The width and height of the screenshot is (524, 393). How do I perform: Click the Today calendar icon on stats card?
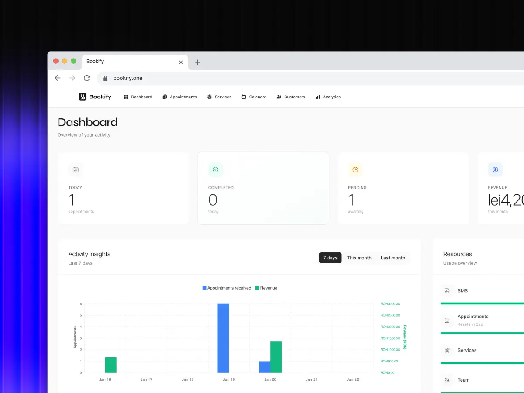(76, 169)
